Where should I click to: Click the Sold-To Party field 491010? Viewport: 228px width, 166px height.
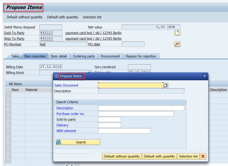point(51,33)
